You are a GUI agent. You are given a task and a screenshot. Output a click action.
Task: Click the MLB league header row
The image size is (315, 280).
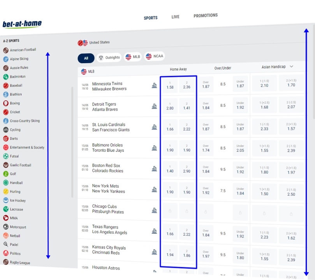[x=192, y=70]
